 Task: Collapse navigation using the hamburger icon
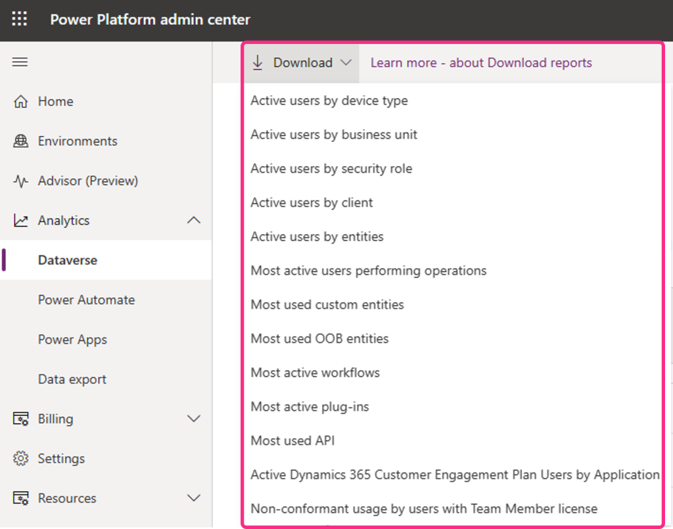click(19, 61)
